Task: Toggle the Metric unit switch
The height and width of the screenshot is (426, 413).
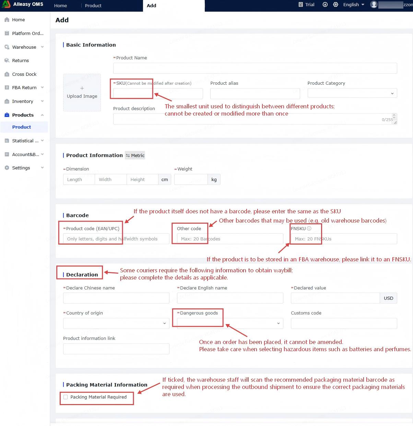Action: 135,155
